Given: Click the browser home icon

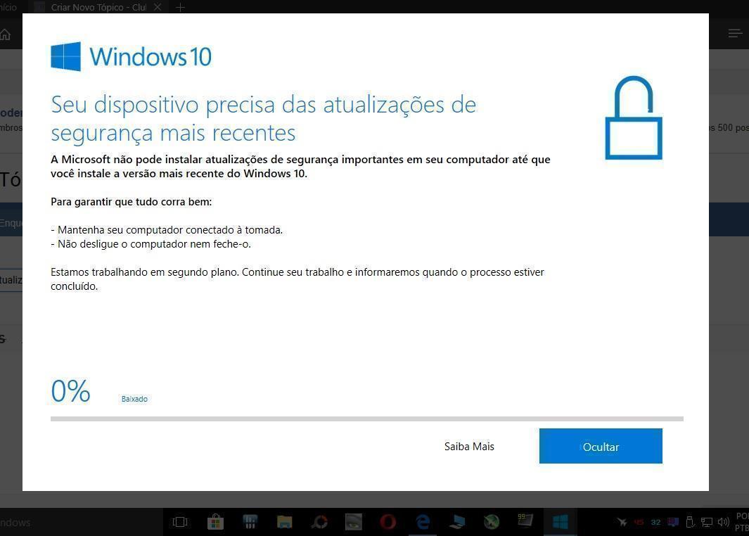Looking at the screenshot, I should click(5, 34).
